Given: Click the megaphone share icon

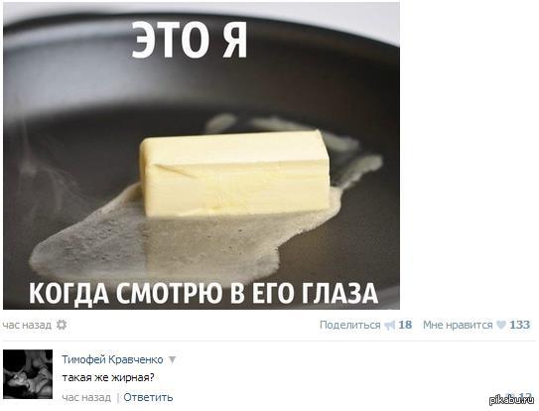Looking at the screenshot, I should click(x=389, y=325).
